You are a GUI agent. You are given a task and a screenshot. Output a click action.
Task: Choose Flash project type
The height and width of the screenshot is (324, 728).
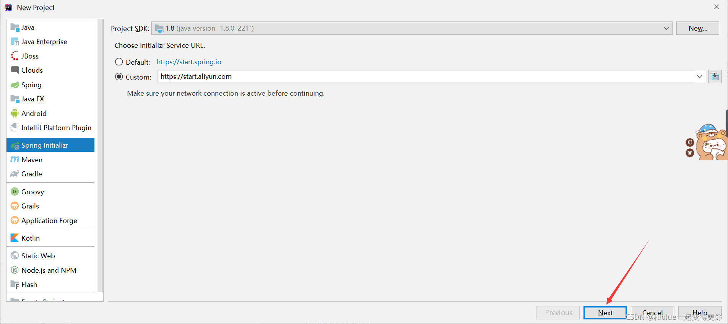[x=50, y=285]
